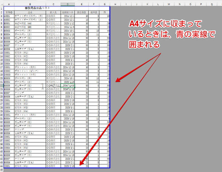Select cell containing B0002

[9, 27]
